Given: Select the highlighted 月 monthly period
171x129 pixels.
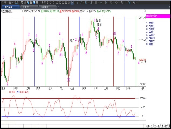Looking at the screenshot, I should click(x=72, y=2).
